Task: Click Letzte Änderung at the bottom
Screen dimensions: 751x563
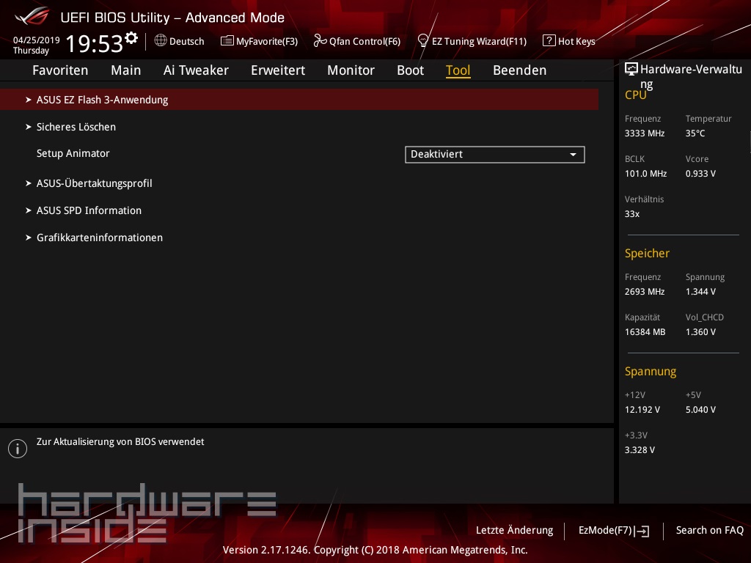Action: coord(514,531)
